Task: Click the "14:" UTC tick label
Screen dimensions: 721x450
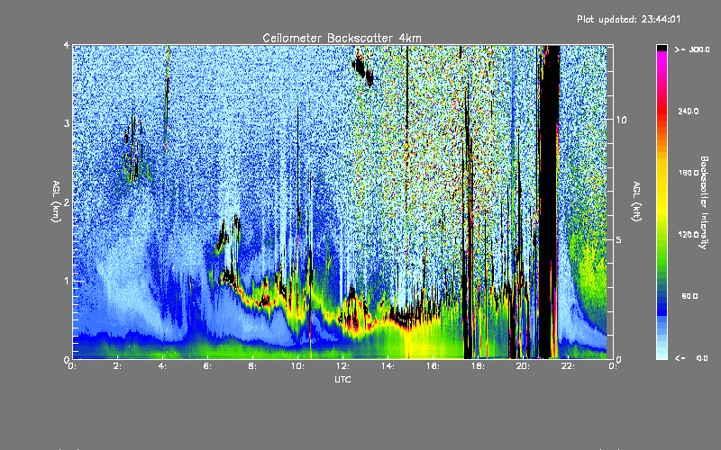Action: click(388, 366)
